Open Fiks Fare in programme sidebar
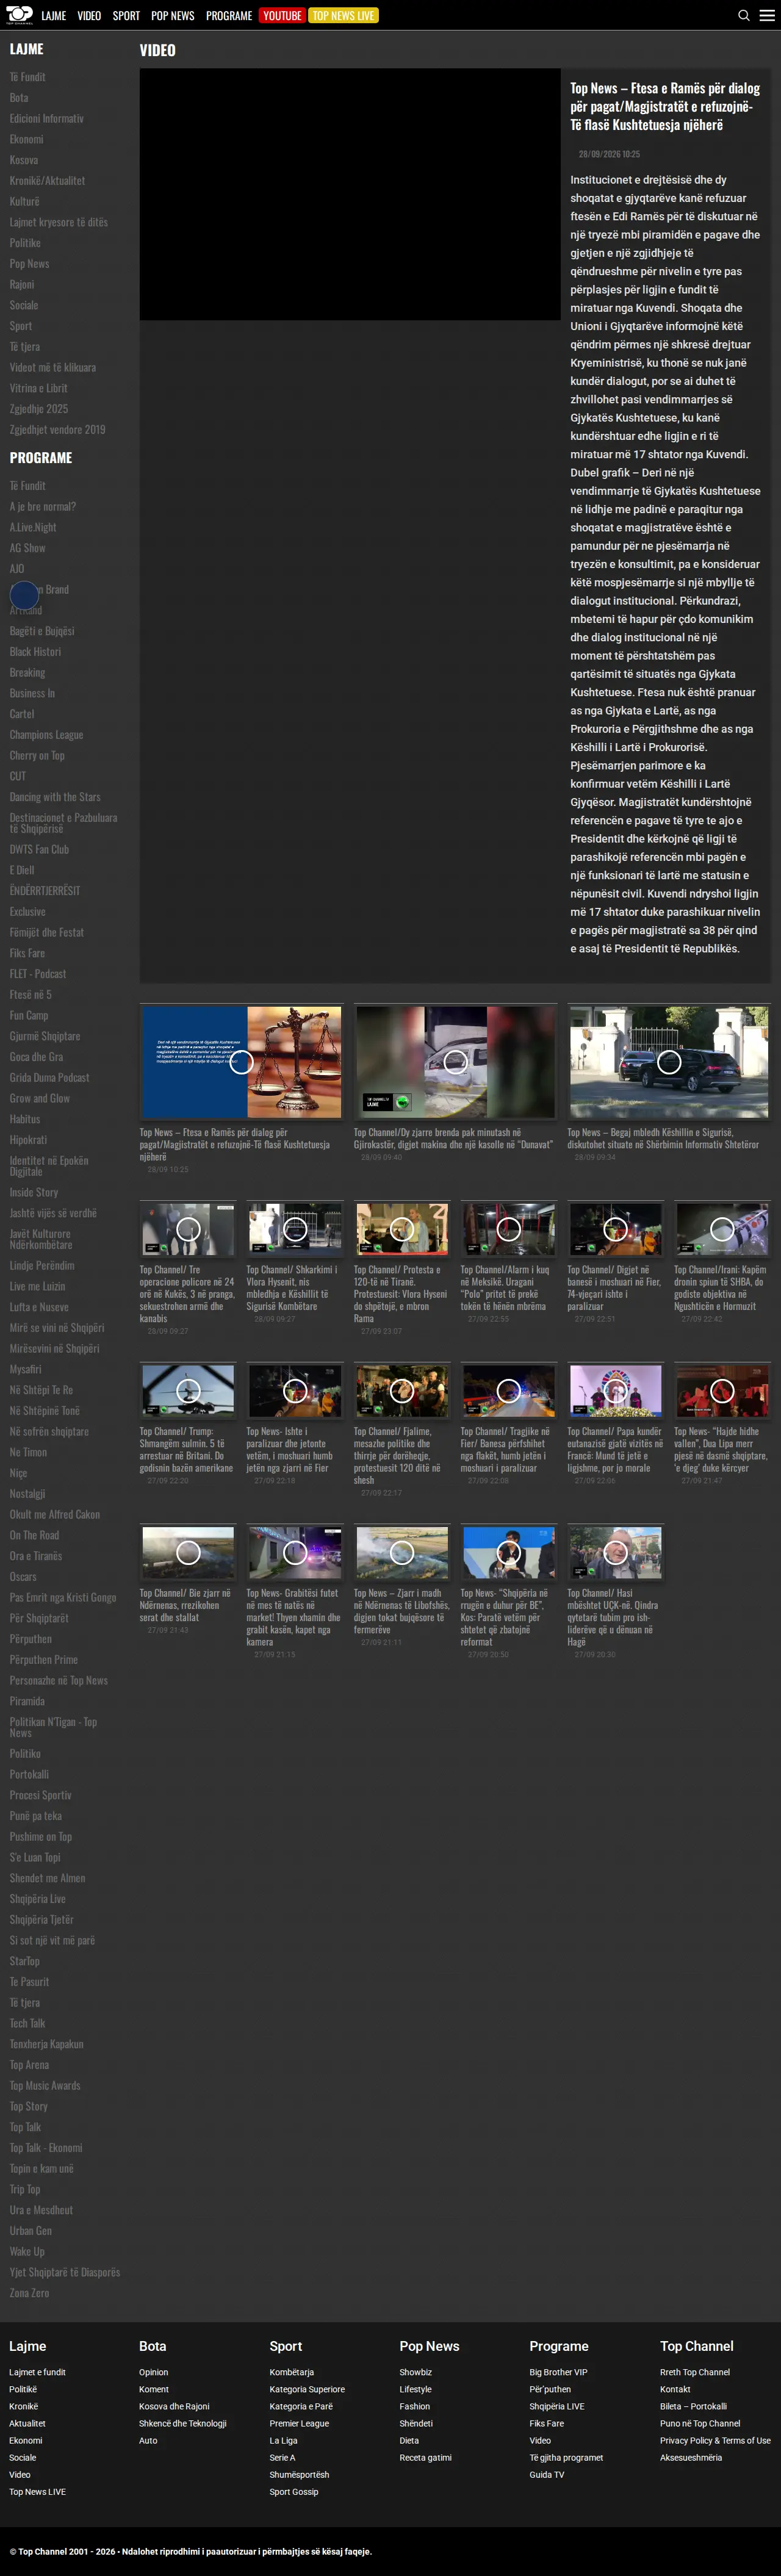 [27, 953]
